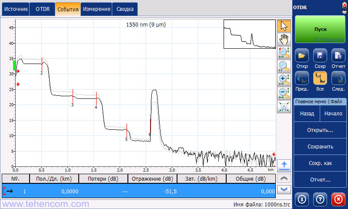Click the zoom-to-event peak icon
348x209 pixels.
coord(284,107)
